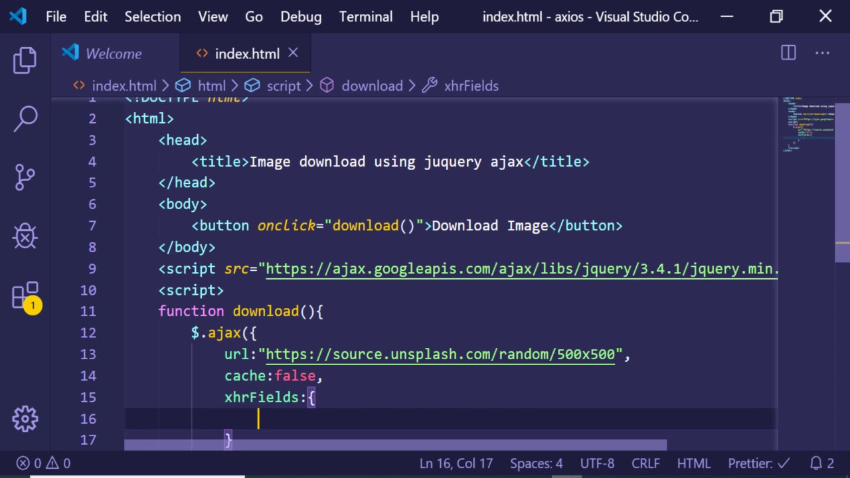Open the Manage gear settings icon
This screenshot has width=850, height=478.
pos(25,418)
